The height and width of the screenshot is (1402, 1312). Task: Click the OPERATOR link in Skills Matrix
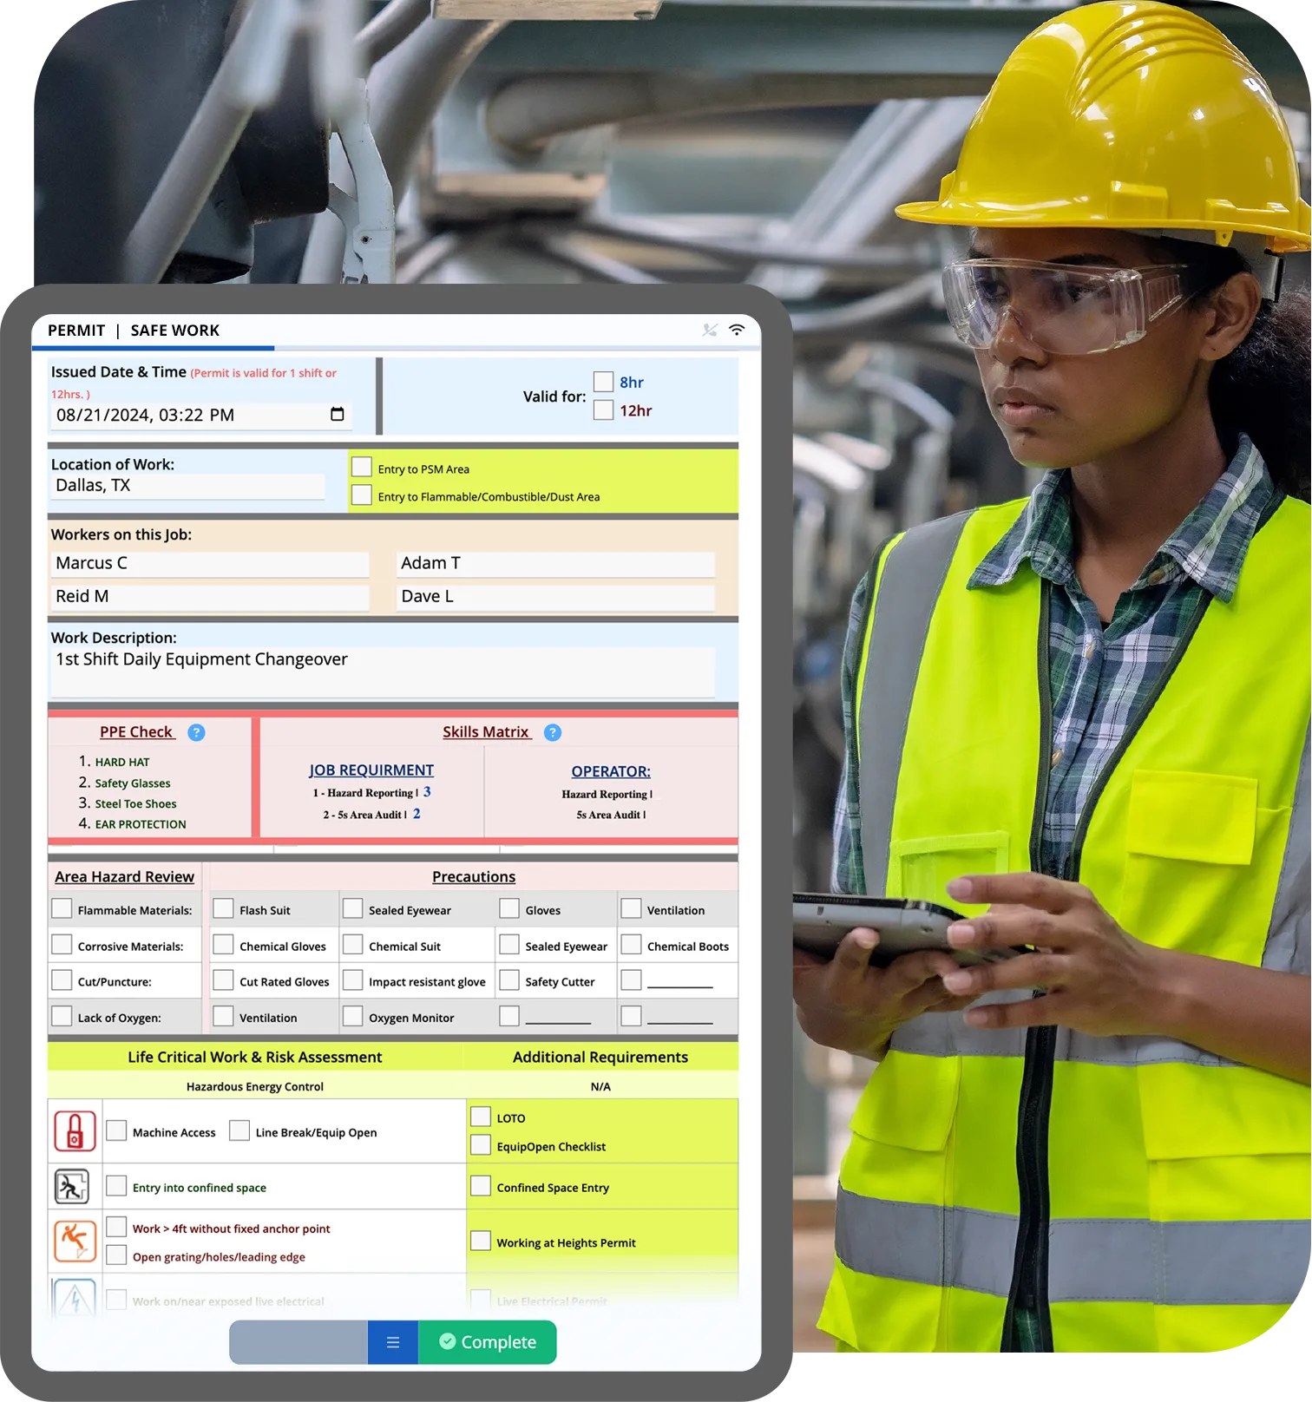610,771
